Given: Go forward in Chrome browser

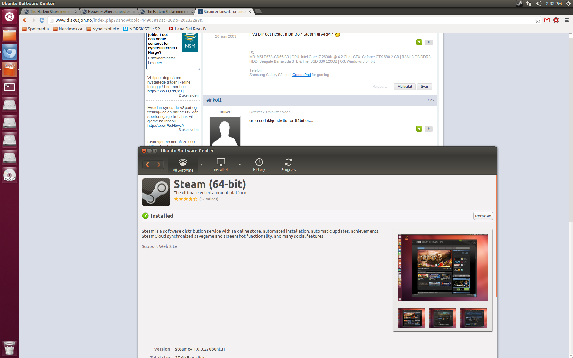Looking at the screenshot, I should point(33,20).
